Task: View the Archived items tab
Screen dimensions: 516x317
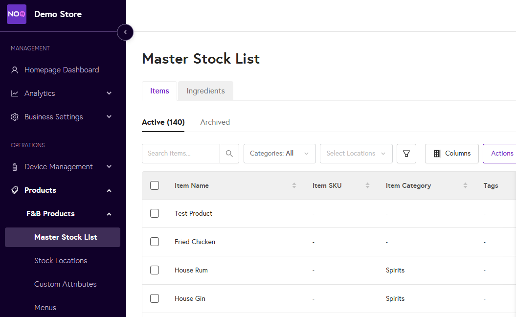Action: coord(215,122)
